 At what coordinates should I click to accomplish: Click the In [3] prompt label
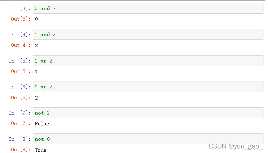pos(20,8)
